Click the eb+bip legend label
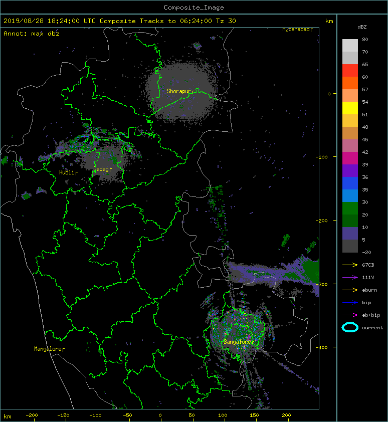The width and height of the screenshot is (388, 422). pos(371,315)
